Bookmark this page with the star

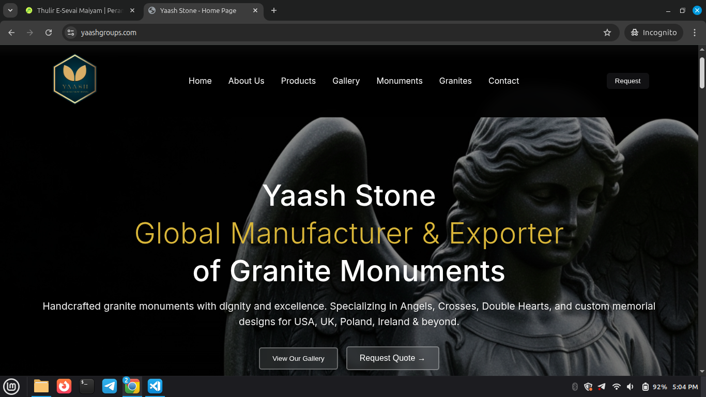[607, 33]
